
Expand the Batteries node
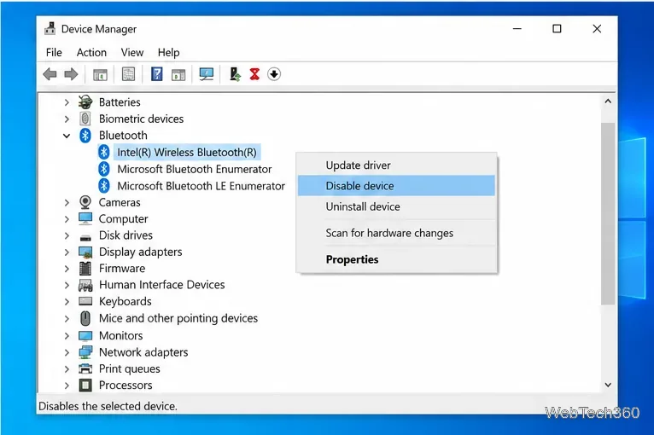pyautogui.click(x=67, y=102)
